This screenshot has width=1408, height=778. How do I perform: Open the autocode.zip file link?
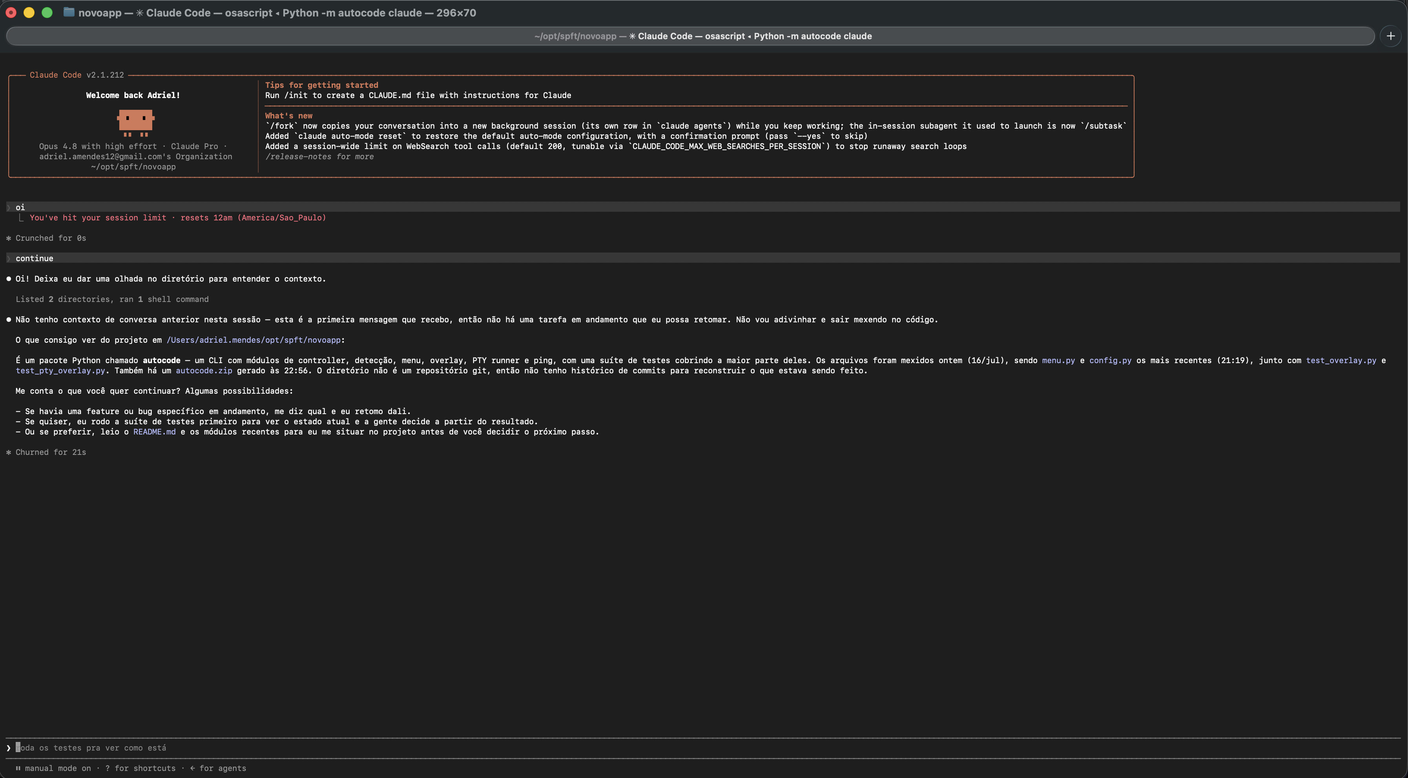pos(204,371)
